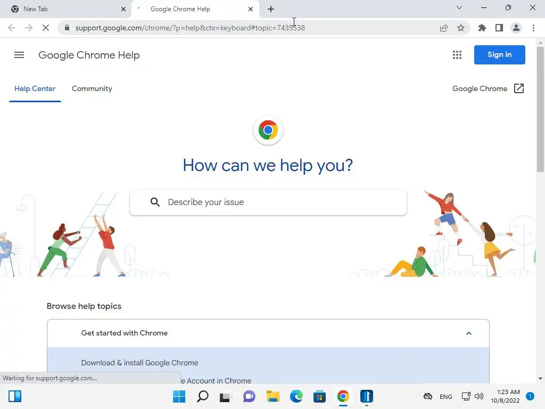This screenshot has height=409, width=545.
Task: View site information via the lock icon
Action: 67,28
